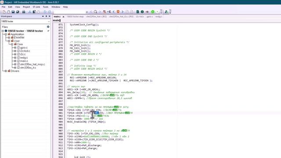Expand the gpio.c file node
This screenshot has height=158, width=281.
tap(15, 48)
